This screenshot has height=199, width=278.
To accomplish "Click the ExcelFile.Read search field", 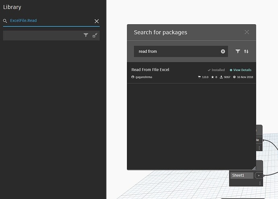I will (52, 21).
